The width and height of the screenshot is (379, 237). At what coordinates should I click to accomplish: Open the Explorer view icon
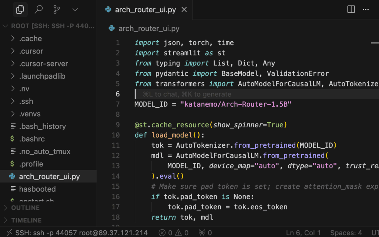(20, 10)
